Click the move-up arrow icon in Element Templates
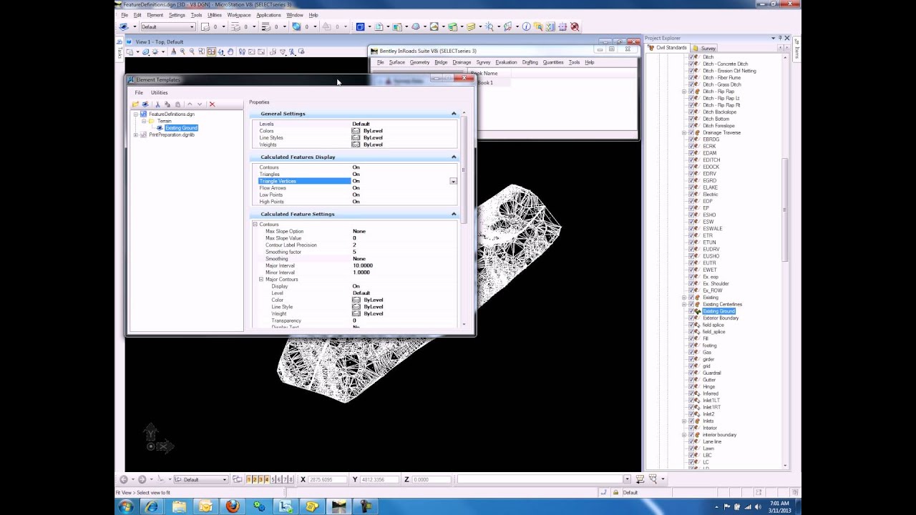Screen dimensions: 916x515 click(x=190, y=104)
